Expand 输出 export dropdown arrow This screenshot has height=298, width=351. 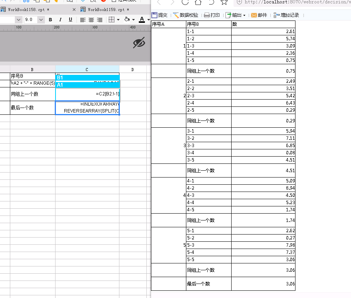244,16
